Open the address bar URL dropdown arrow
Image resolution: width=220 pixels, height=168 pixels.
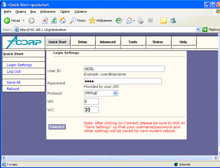(x=198, y=30)
